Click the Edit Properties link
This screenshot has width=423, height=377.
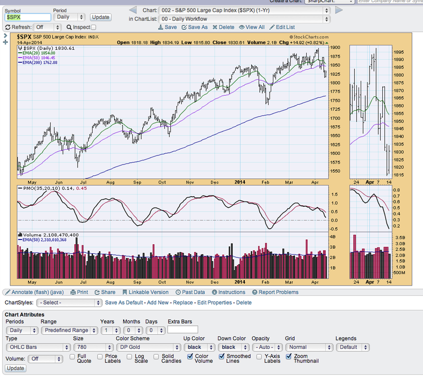(215, 303)
